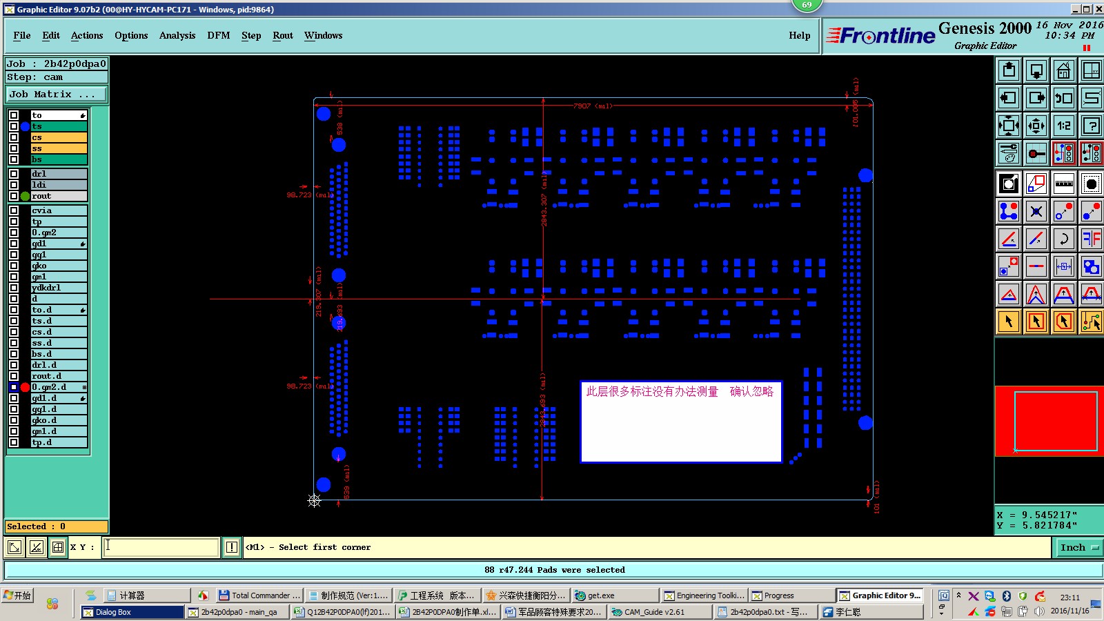Toggle the checkbox for layer ydkdrl
1104x621 pixels.
14,288
